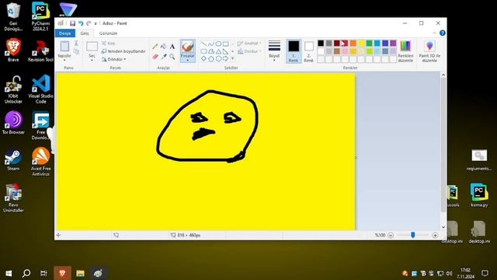The image size is (497, 280).
Task: Open the Customize Quick Access Toolbar arrow
Action: point(96,23)
